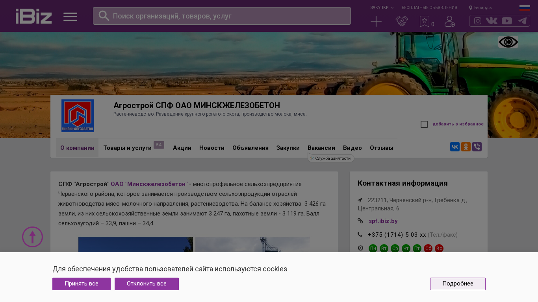Viewport: 538px width, 302px height.
Task: Open the hamburger main menu
Action: [70, 17]
